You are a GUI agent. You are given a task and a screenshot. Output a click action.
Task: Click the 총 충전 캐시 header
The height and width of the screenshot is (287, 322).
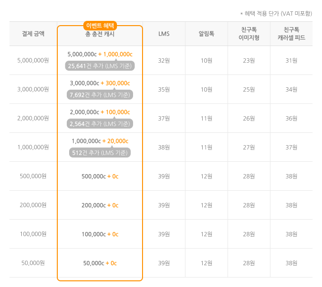[x=100, y=34]
